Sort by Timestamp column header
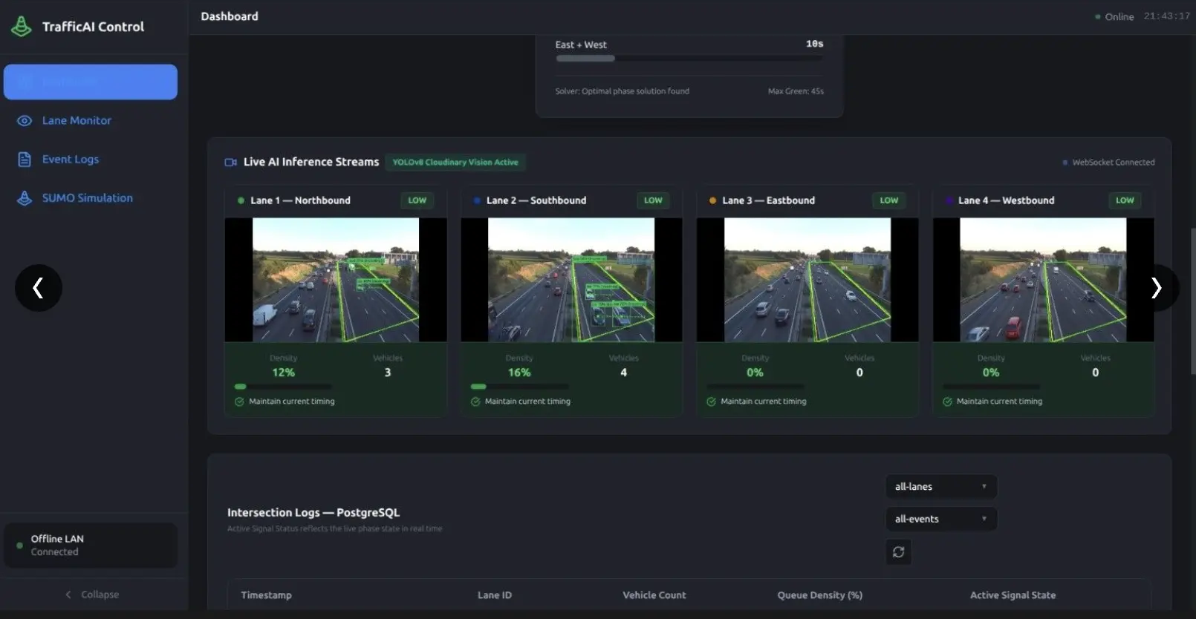 (266, 595)
